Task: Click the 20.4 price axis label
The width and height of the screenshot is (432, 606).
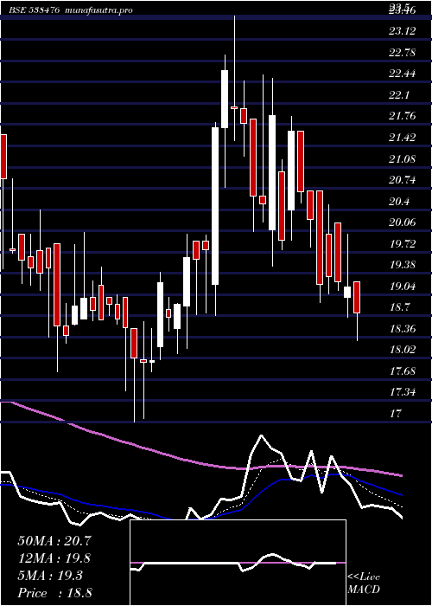Action: [399, 202]
